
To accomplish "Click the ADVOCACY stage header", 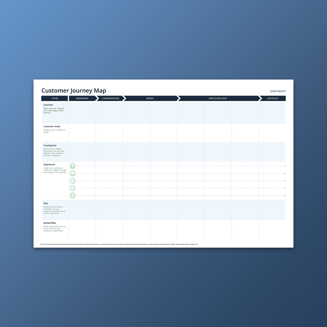I will click(272, 99).
